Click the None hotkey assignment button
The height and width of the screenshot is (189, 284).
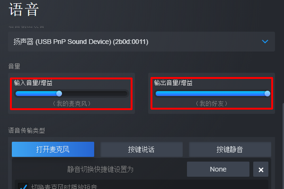coord(218,169)
